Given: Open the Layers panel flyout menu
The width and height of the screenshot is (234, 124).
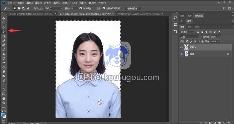Looking at the screenshot, I should coord(232,27).
